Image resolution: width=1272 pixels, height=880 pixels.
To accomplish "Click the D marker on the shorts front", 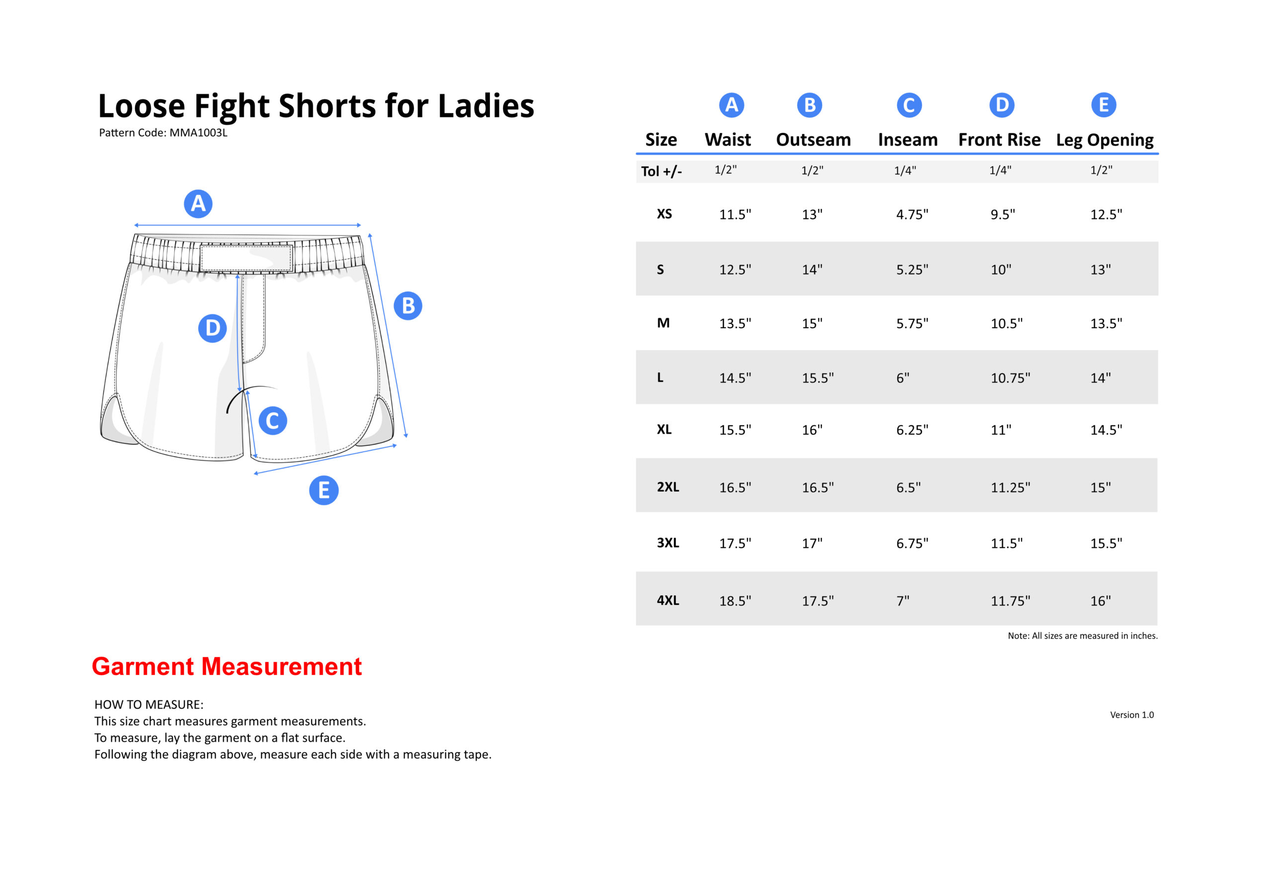I will coord(212,328).
